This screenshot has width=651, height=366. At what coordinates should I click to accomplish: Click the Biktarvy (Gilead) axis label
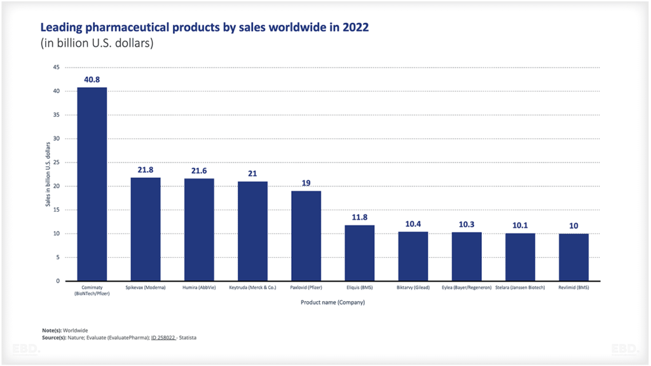[413, 287]
